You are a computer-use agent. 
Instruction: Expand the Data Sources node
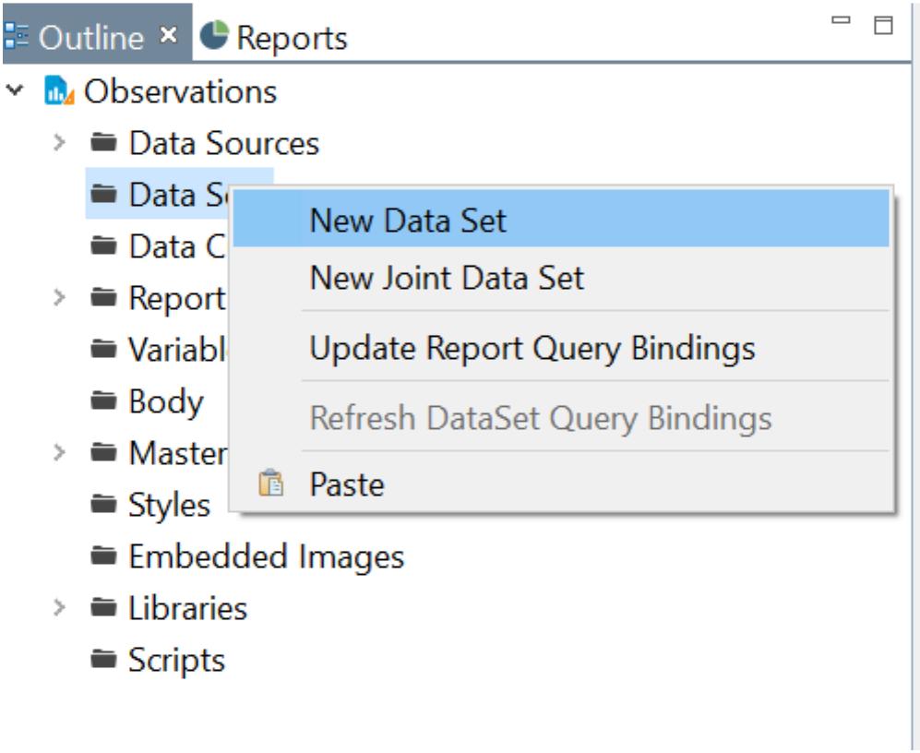pos(59,142)
